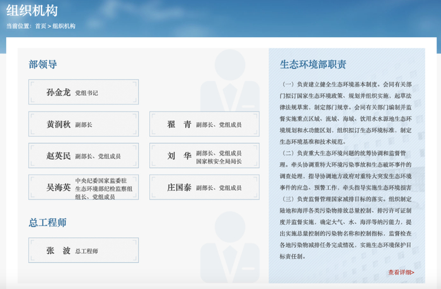Open 吴海英 纪检监察组组长 card
The height and width of the screenshot is (289, 441).
click(84, 187)
